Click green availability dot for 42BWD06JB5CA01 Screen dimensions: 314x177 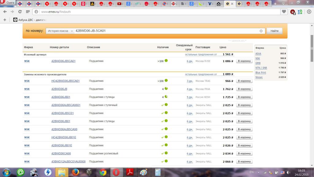pyautogui.click(x=166, y=61)
